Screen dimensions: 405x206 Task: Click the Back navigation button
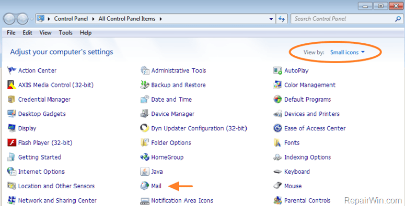(9, 19)
